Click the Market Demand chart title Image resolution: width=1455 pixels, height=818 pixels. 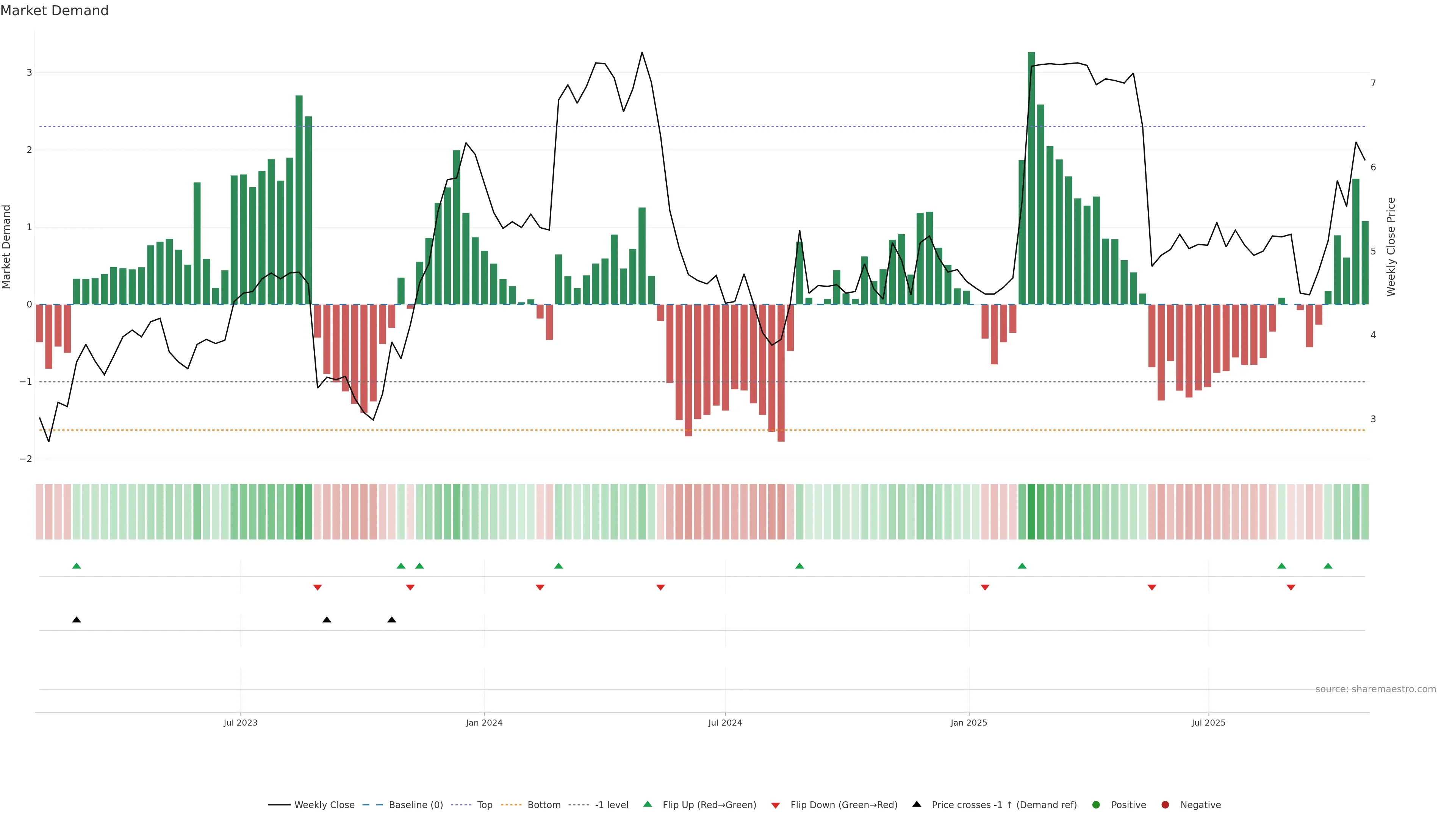point(54,11)
